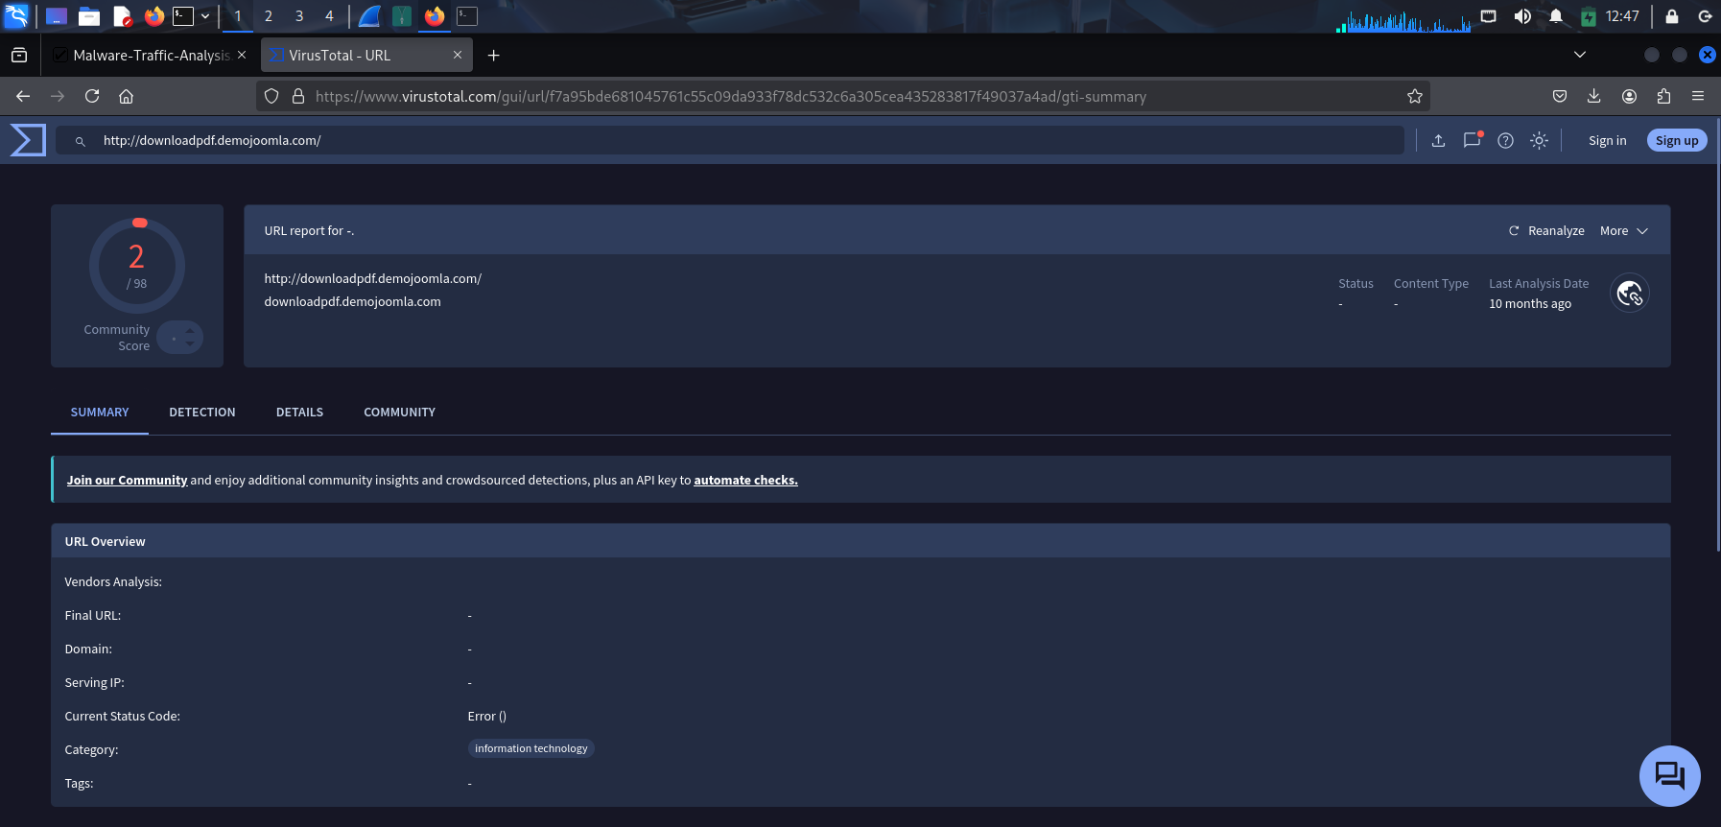Open the notifications bell icon
The image size is (1721, 827).
1556,16
